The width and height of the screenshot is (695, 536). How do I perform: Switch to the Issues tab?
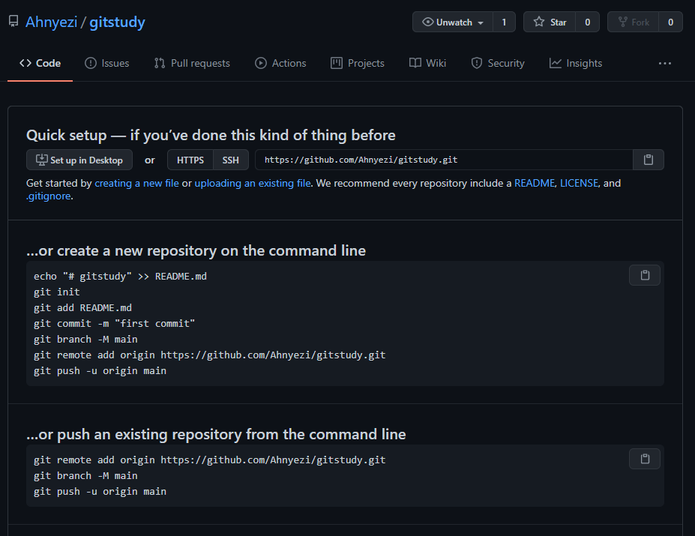(106, 64)
